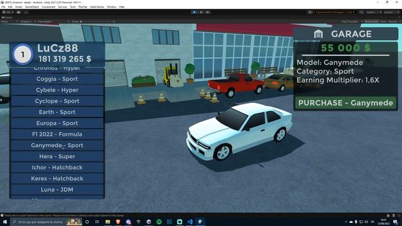Image resolution: width=402 pixels, height=226 pixels.
Task: Select Luna - JDM from car list
Action: [57, 190]
